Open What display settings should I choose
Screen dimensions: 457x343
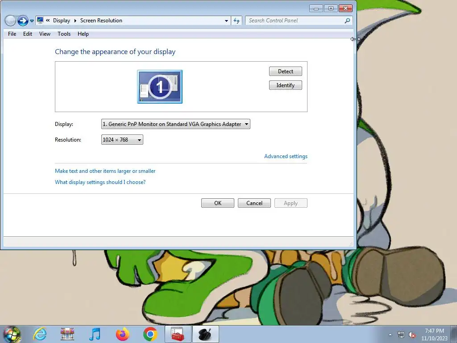100,182
